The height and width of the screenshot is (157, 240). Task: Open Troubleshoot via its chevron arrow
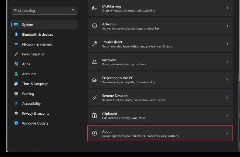(227, 44)
